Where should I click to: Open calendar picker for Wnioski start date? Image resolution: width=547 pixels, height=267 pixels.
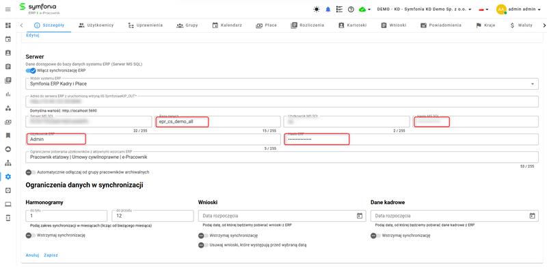pyautogui.click(x=360, y=216)
